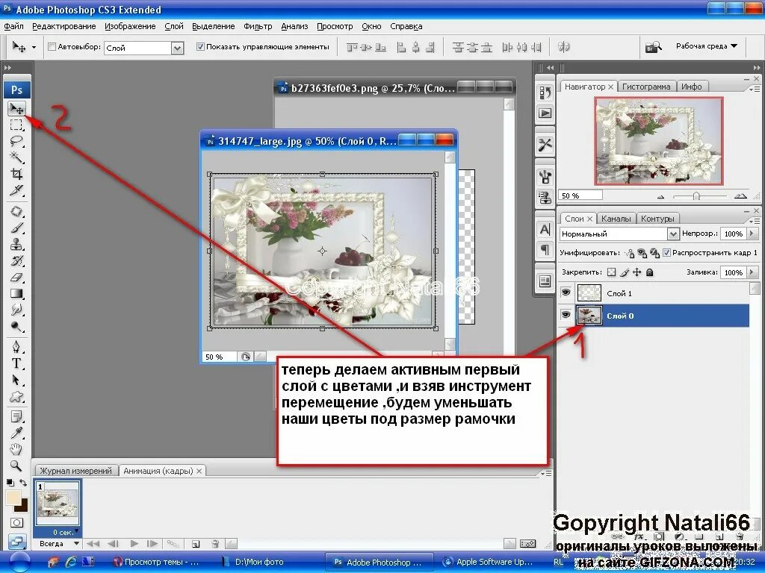Select the Move tool in toolbox
This screenshot has width=765, height=573.
coord(16,109)
